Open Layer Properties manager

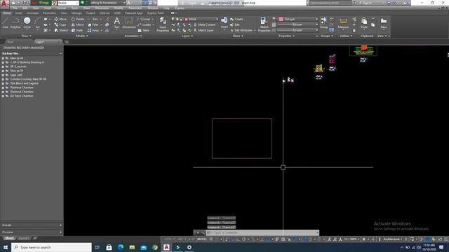(x=163, y=24)
